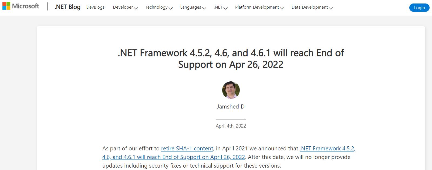
Task: Follow the retire SHA-1 content link
Action: coord(187,149)
